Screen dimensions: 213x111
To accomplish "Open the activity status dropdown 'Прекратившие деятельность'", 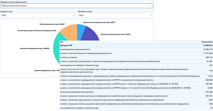I will click(x=77, y=6).
